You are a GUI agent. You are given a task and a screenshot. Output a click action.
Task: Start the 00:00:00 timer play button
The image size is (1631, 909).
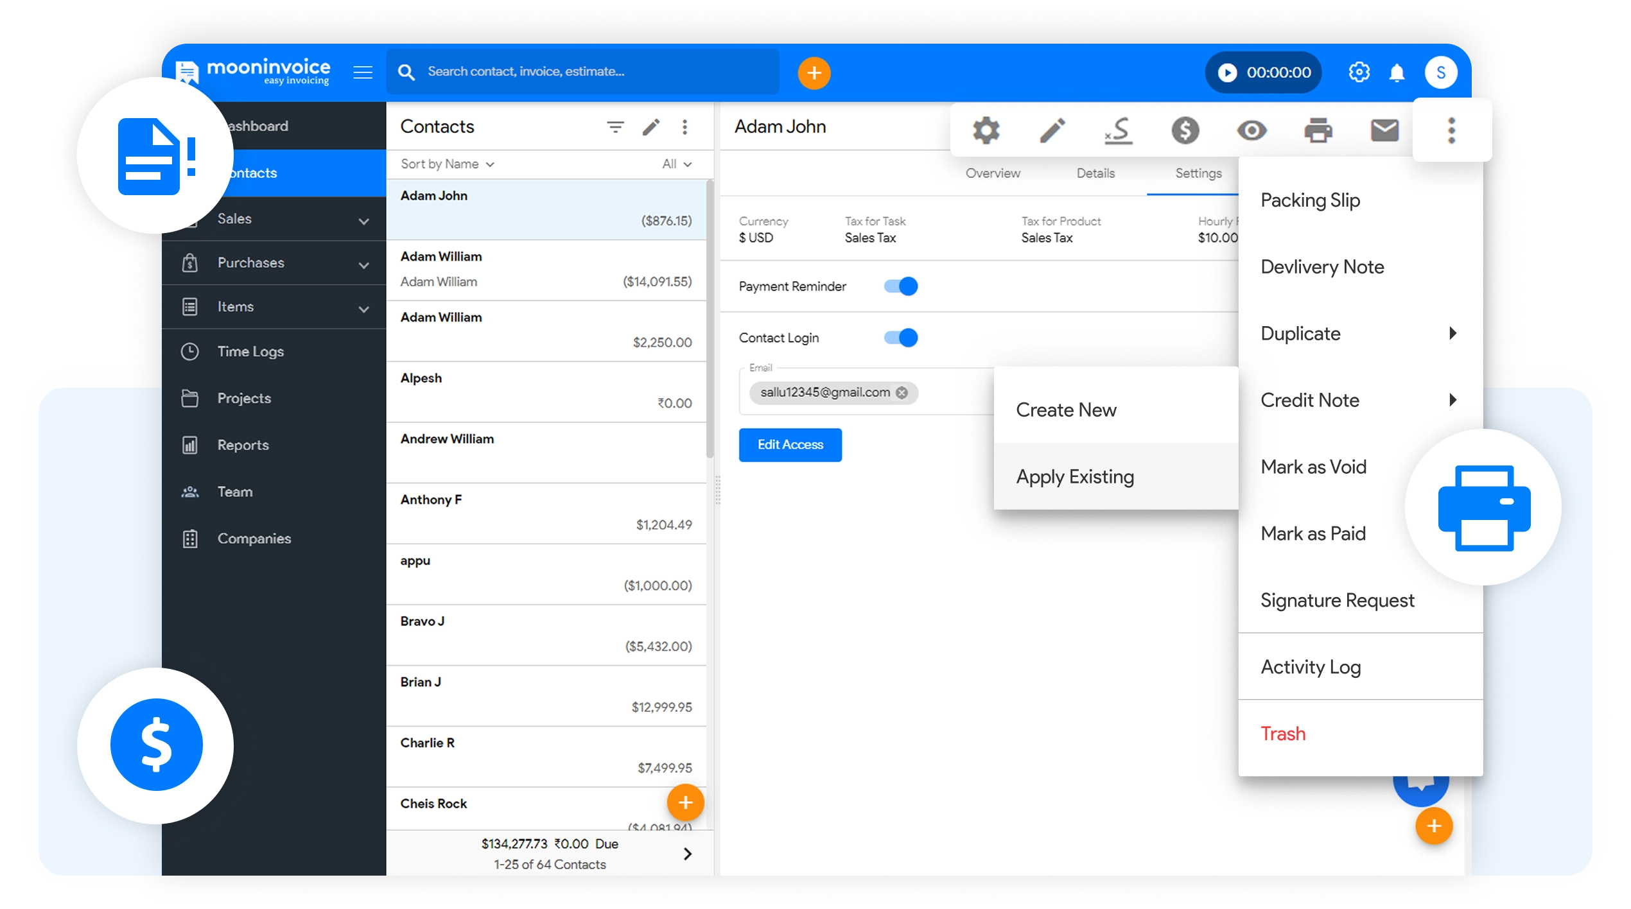point(1227,73)
